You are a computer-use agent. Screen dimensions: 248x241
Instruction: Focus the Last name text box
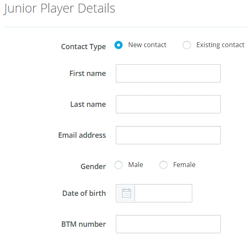(x=168, y=104)
